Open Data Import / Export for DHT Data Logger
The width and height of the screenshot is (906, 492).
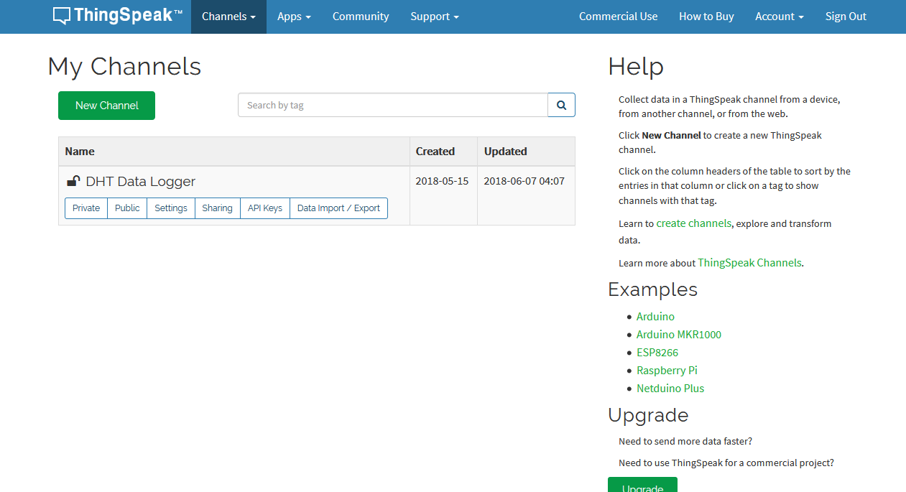pos(338,208)
